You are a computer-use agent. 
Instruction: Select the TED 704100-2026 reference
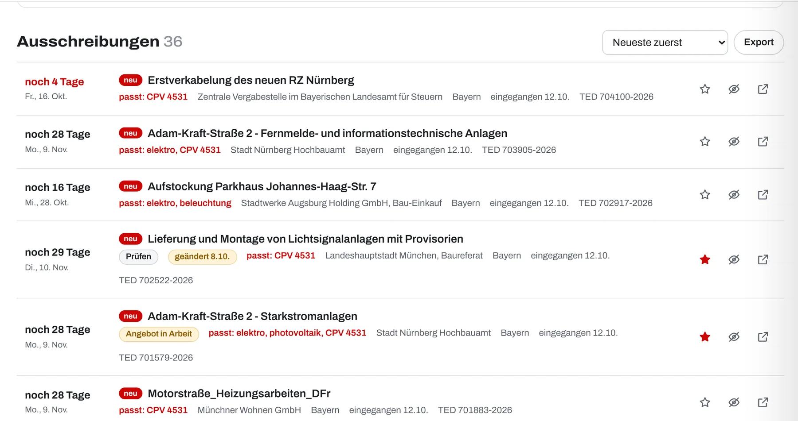tap(616, 97)
